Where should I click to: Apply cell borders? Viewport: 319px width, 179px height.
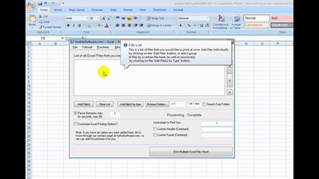(89, 25)
